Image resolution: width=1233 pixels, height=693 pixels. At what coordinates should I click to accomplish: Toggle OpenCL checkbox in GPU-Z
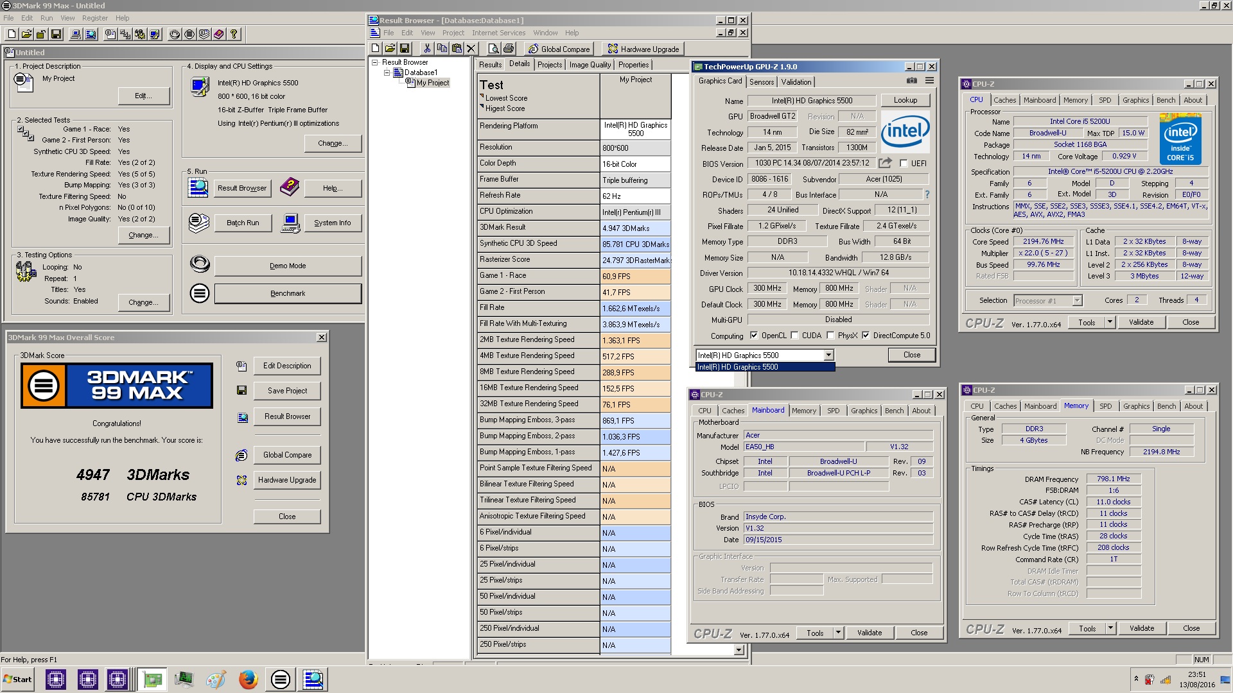[x=754, y=336]
